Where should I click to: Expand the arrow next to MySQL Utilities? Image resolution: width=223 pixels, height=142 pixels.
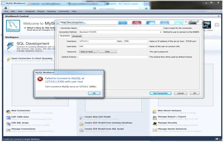217,25
